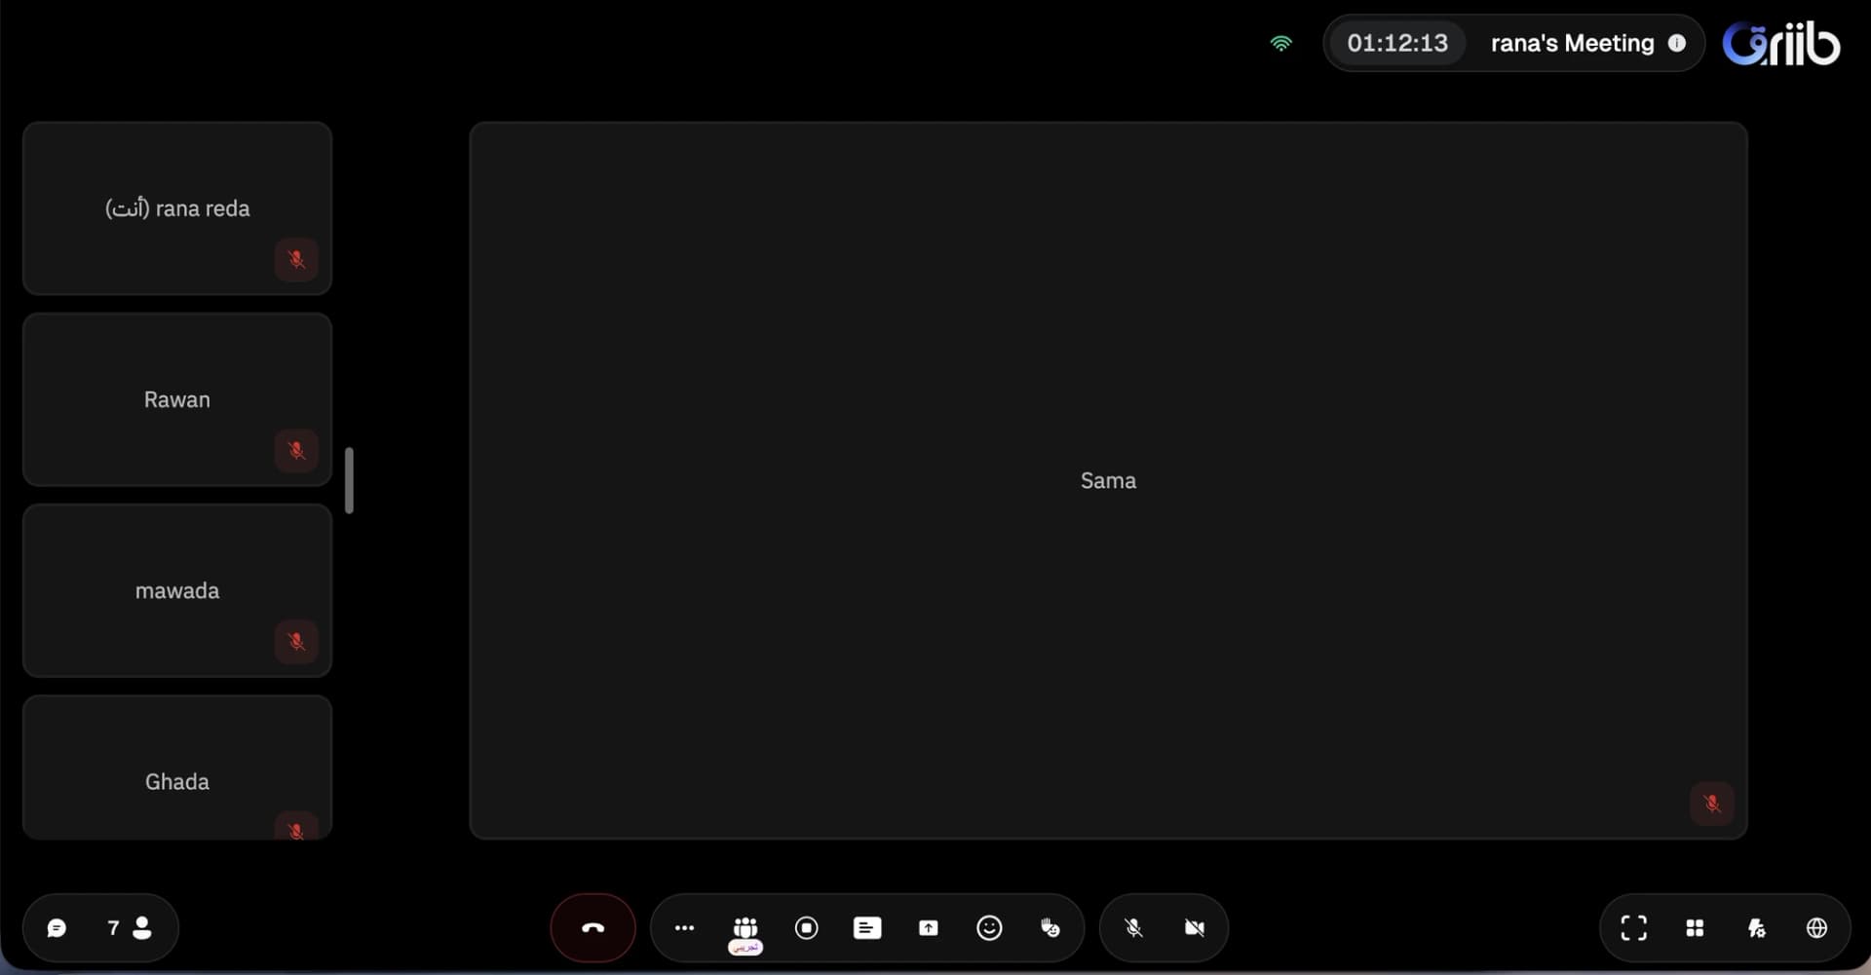Start recording with the record icon
1871x975 pixels.
806,927
